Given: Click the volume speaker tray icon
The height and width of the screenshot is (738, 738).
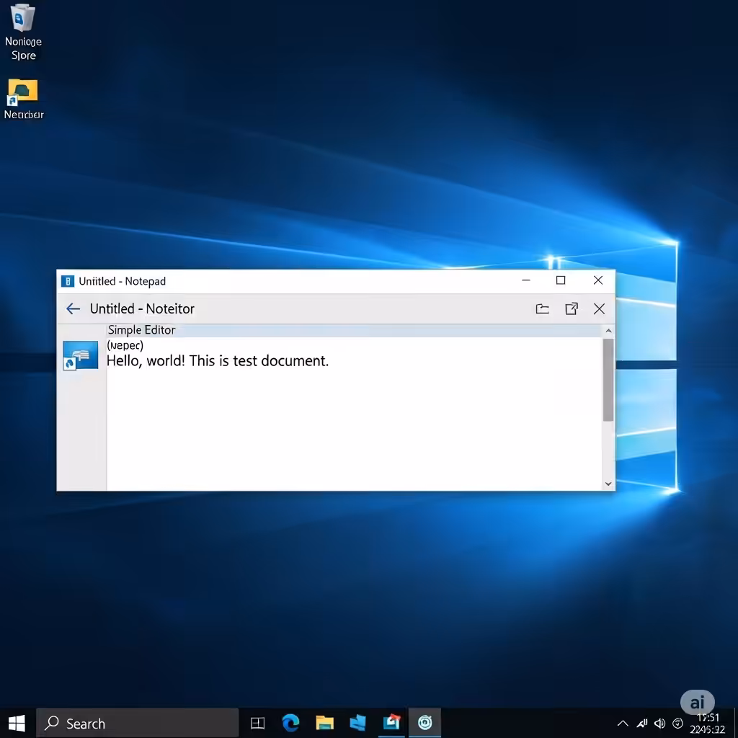Looking at the screenshot, I should (x=660, y=724).
